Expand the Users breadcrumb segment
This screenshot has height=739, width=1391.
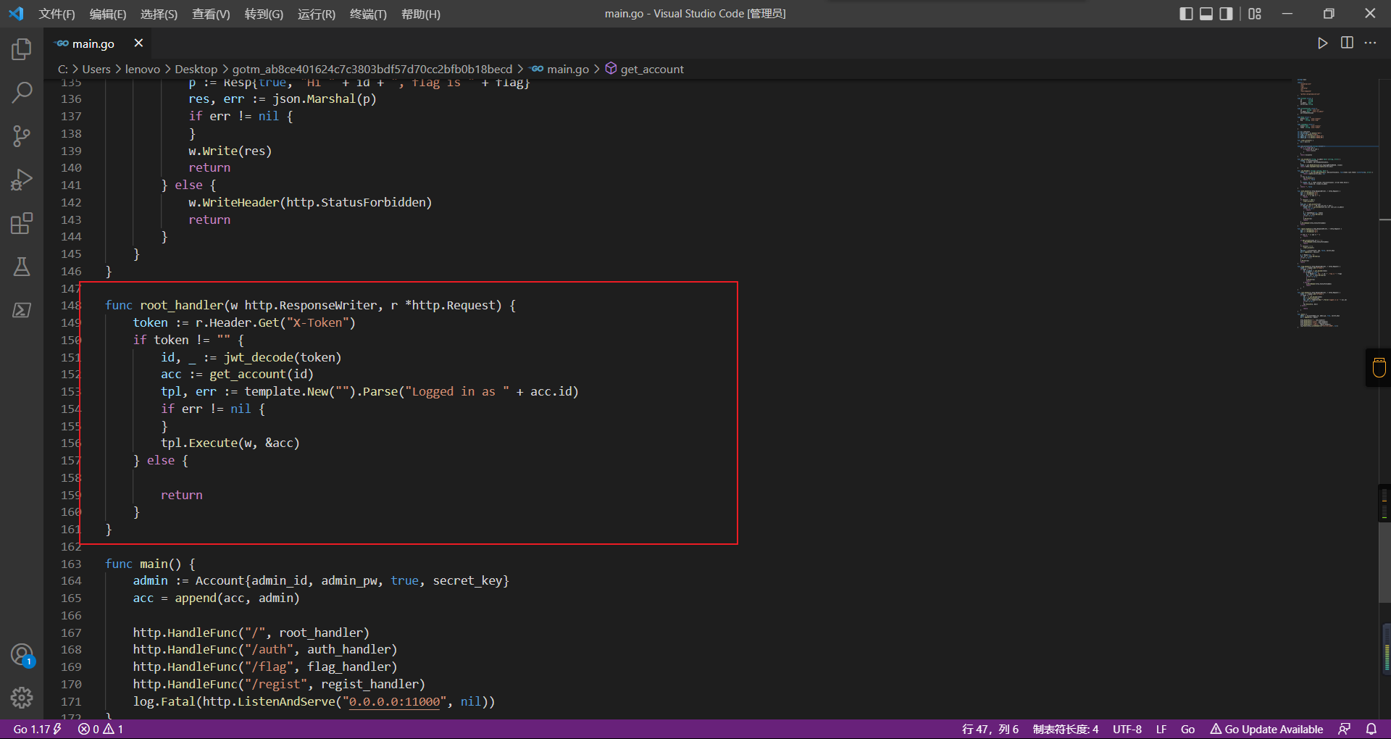coord(96,69)
